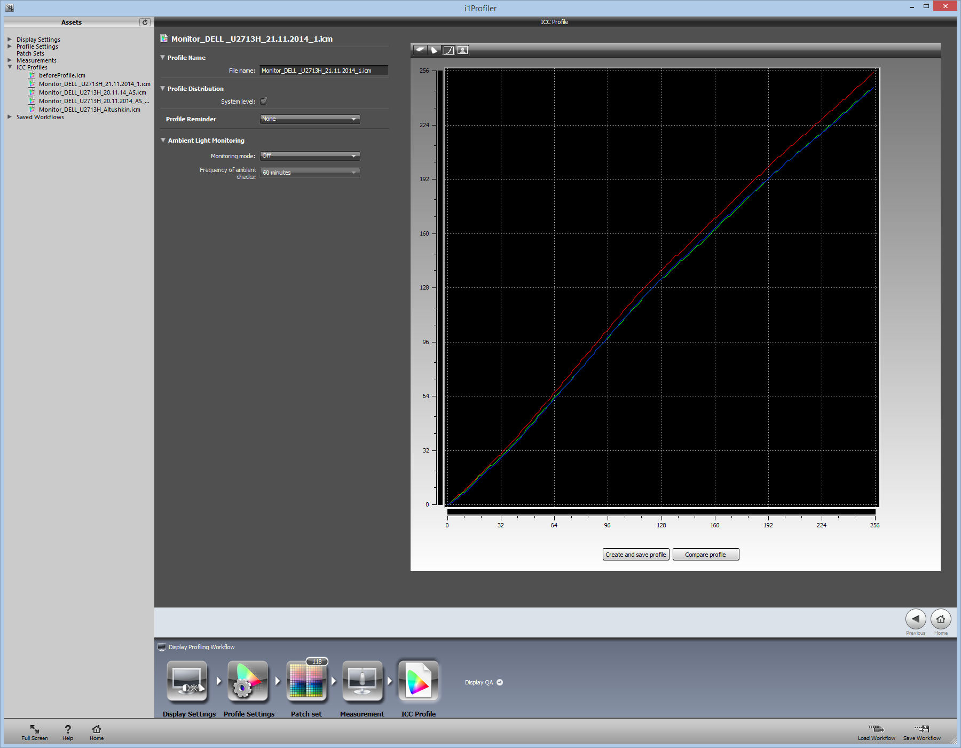Toggle the System level checkbox
Viewport: 961px width, 748px height.
(x=264, y=101)
